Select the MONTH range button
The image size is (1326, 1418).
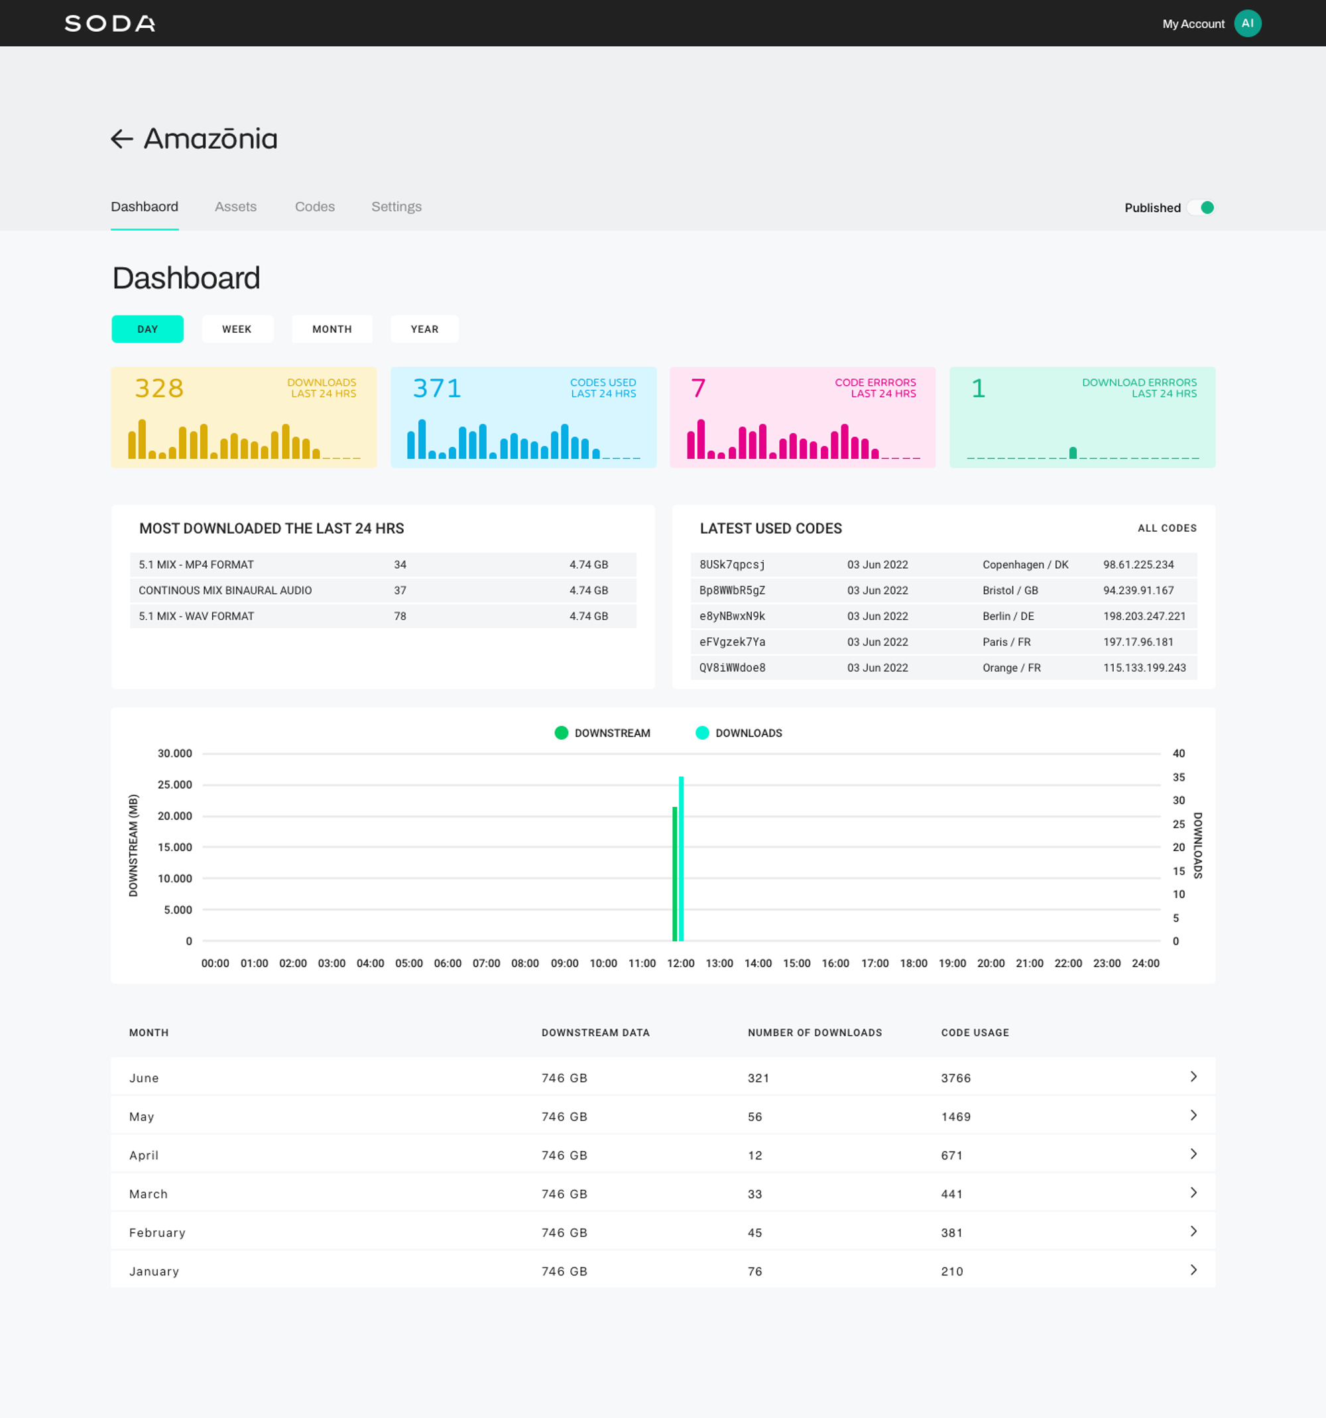(x=331, y=329)
